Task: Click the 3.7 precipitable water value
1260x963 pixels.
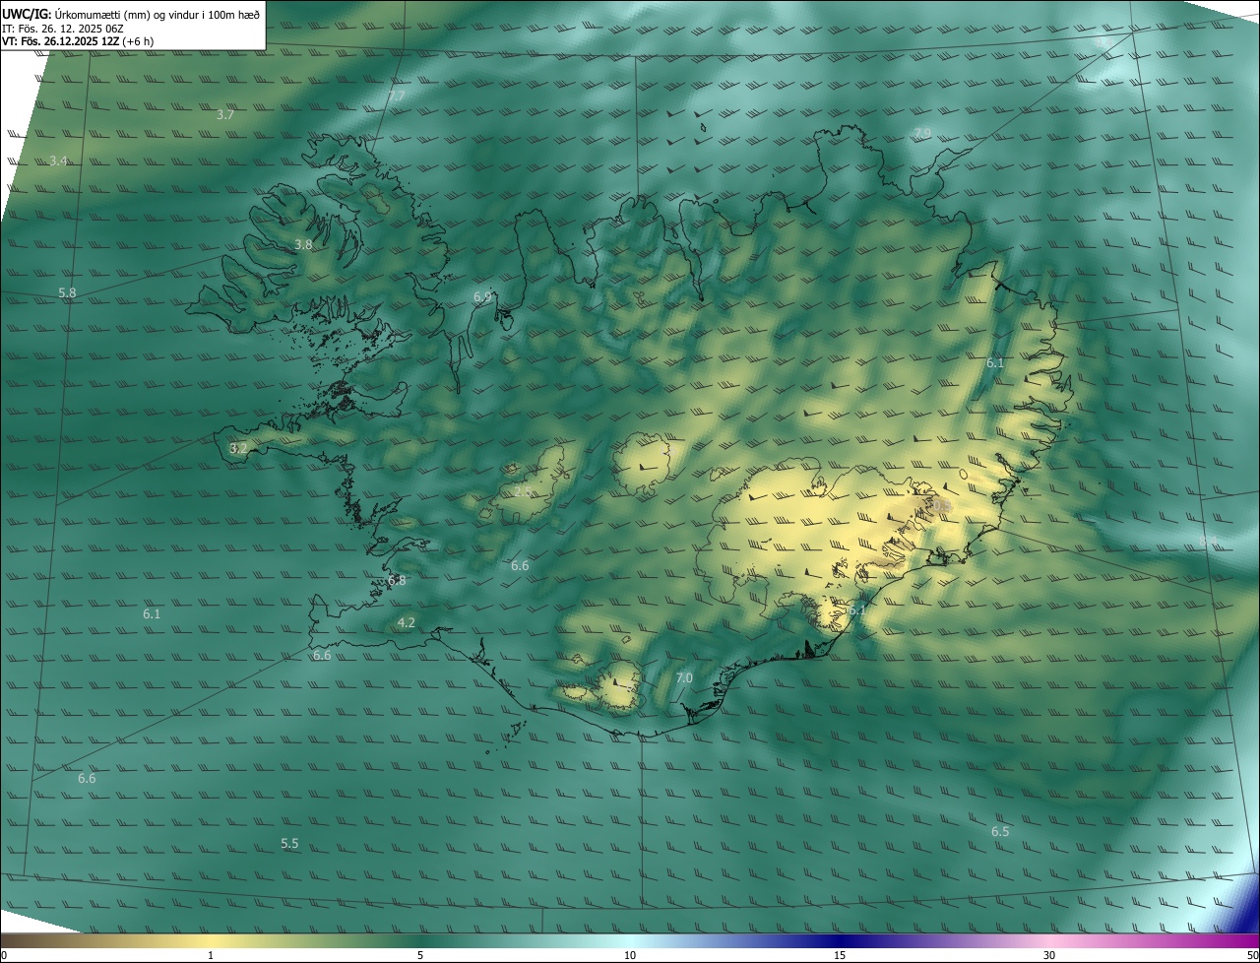Action: (x=225, y=115)
